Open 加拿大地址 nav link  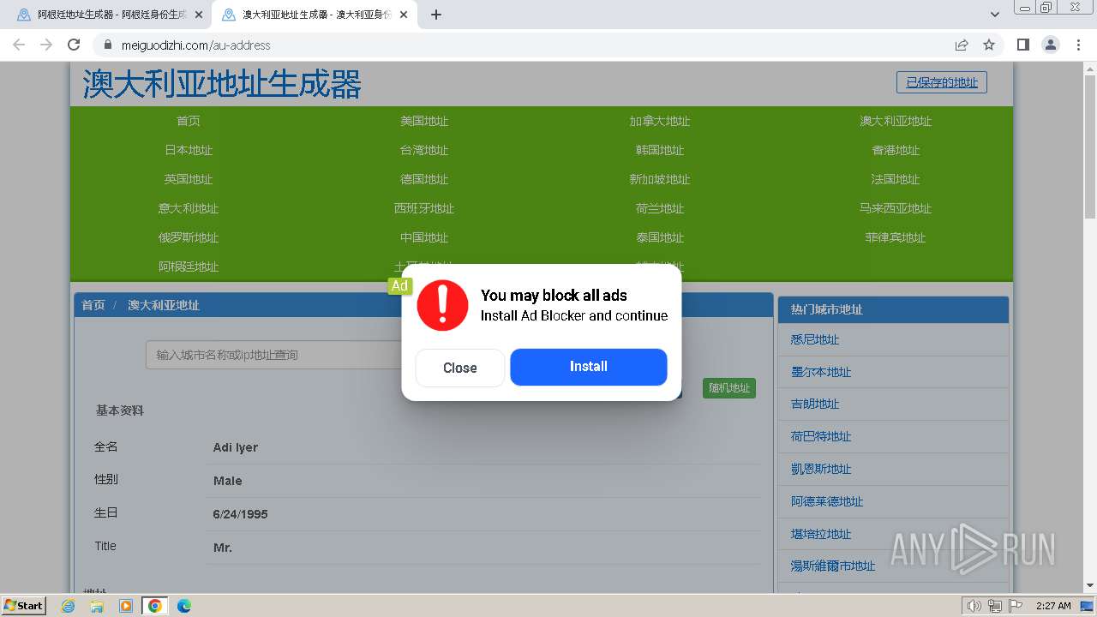point(660,121)
